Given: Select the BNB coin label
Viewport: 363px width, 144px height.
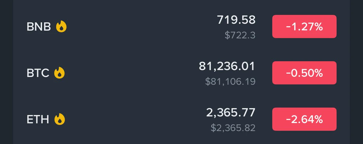Looking at the screenshot, I should [x=39, y=27].
